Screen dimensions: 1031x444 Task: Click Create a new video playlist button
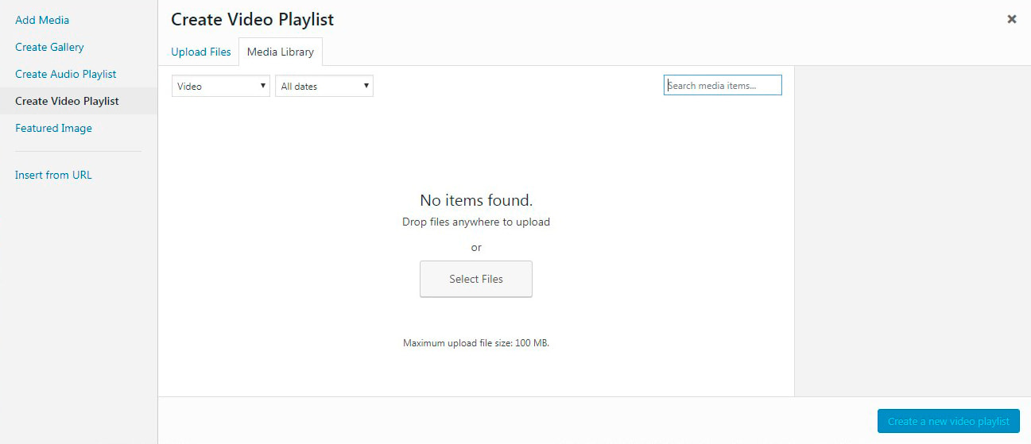(x=948, y=421)
